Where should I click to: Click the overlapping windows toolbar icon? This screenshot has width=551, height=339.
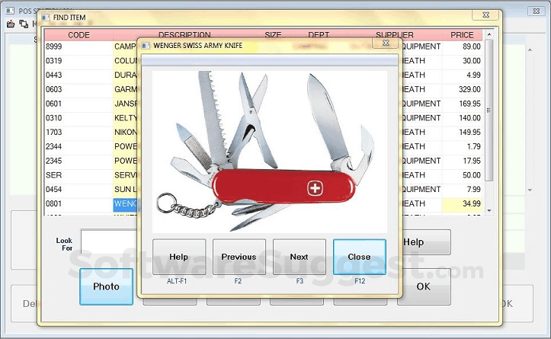pyautogui.click(x=24, y=24)
